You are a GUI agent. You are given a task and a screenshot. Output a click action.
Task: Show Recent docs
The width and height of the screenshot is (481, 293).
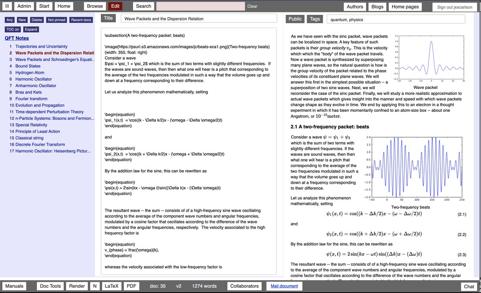[81, 20]
